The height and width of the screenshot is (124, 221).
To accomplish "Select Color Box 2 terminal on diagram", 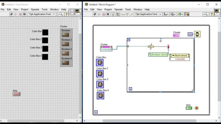I will pos(100,73).
